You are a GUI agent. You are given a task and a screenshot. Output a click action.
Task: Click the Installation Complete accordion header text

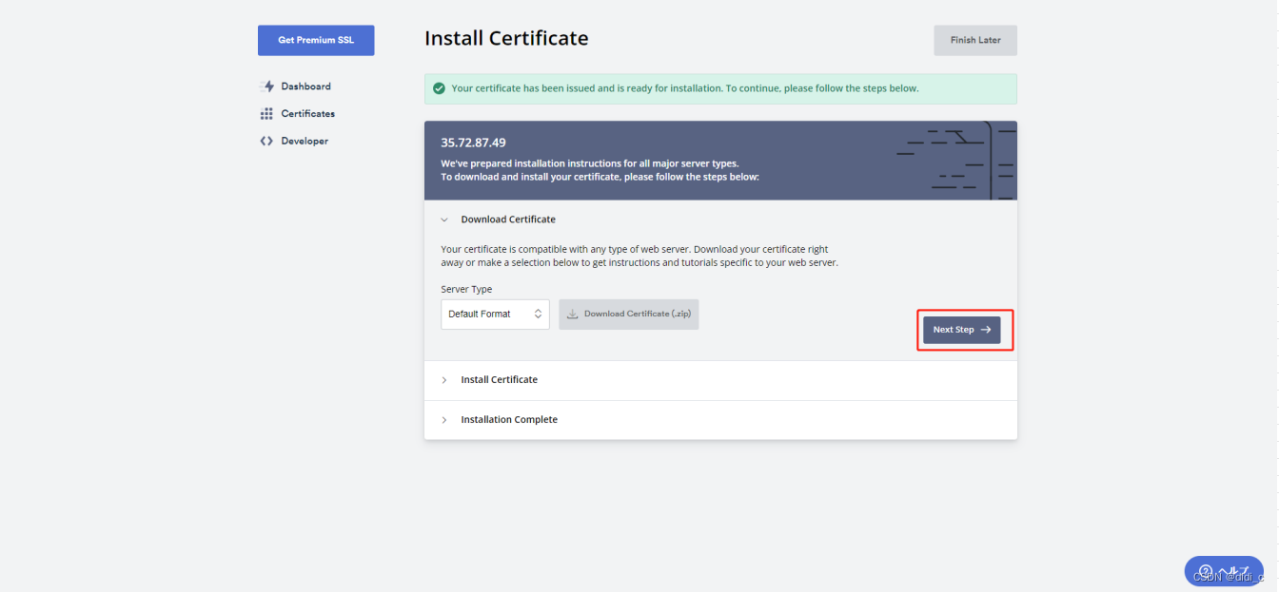click(509, 420)
